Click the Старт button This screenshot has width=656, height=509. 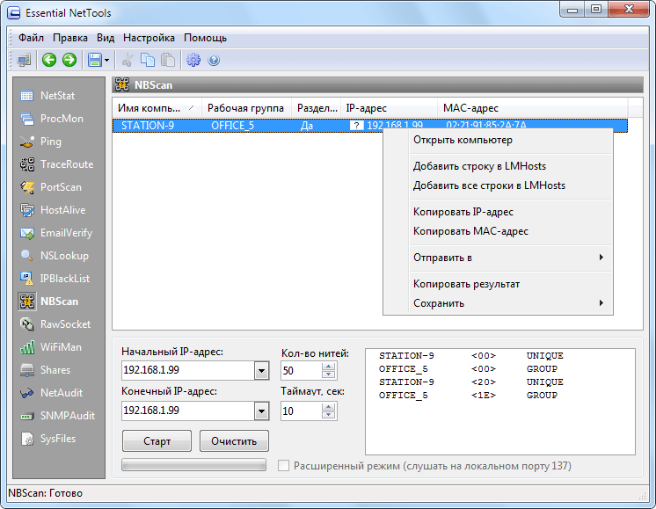[157, 441]
